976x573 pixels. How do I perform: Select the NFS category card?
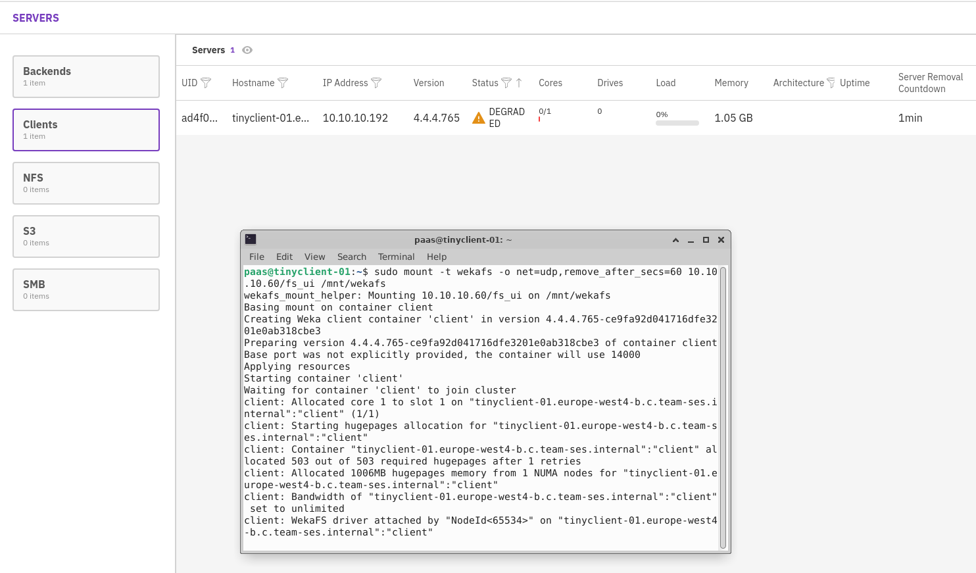(x=86, y=183)
